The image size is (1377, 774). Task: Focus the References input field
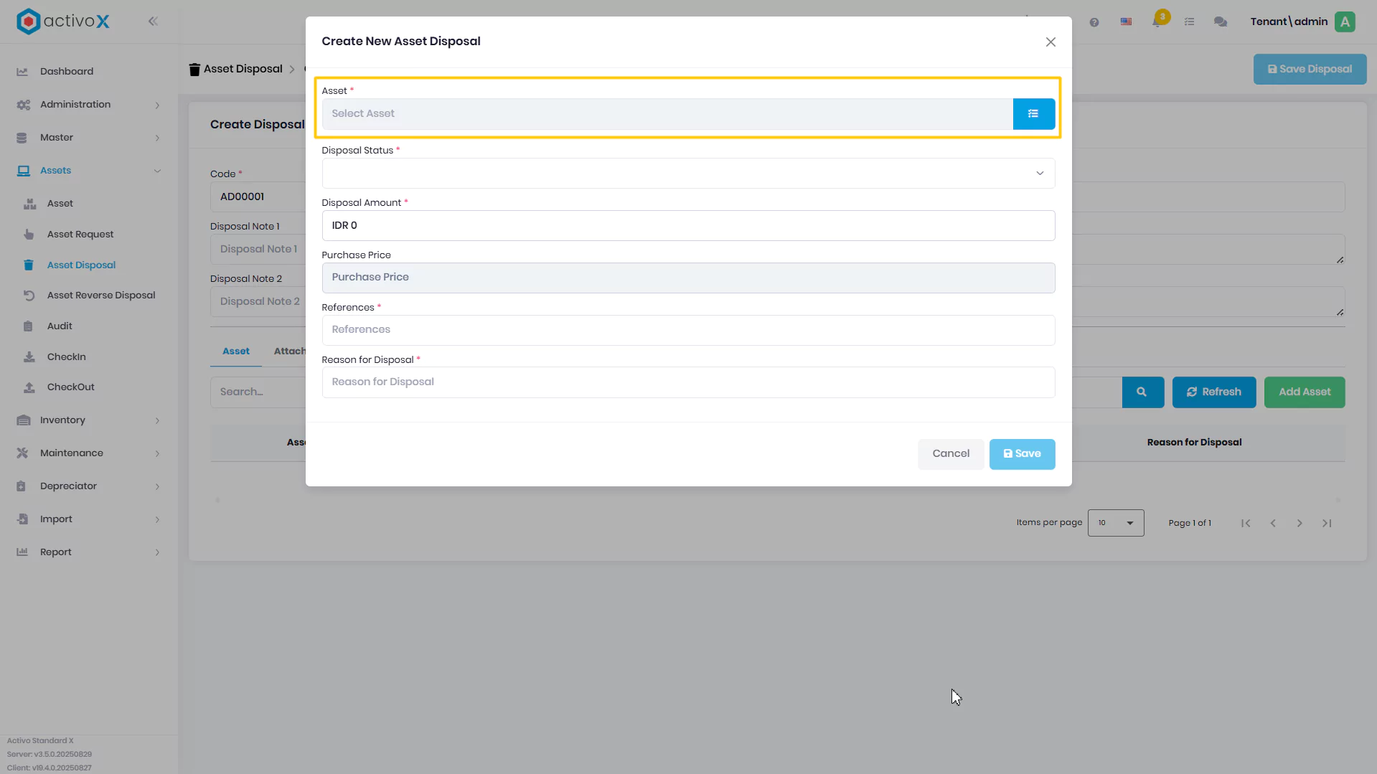click(688, 331)
